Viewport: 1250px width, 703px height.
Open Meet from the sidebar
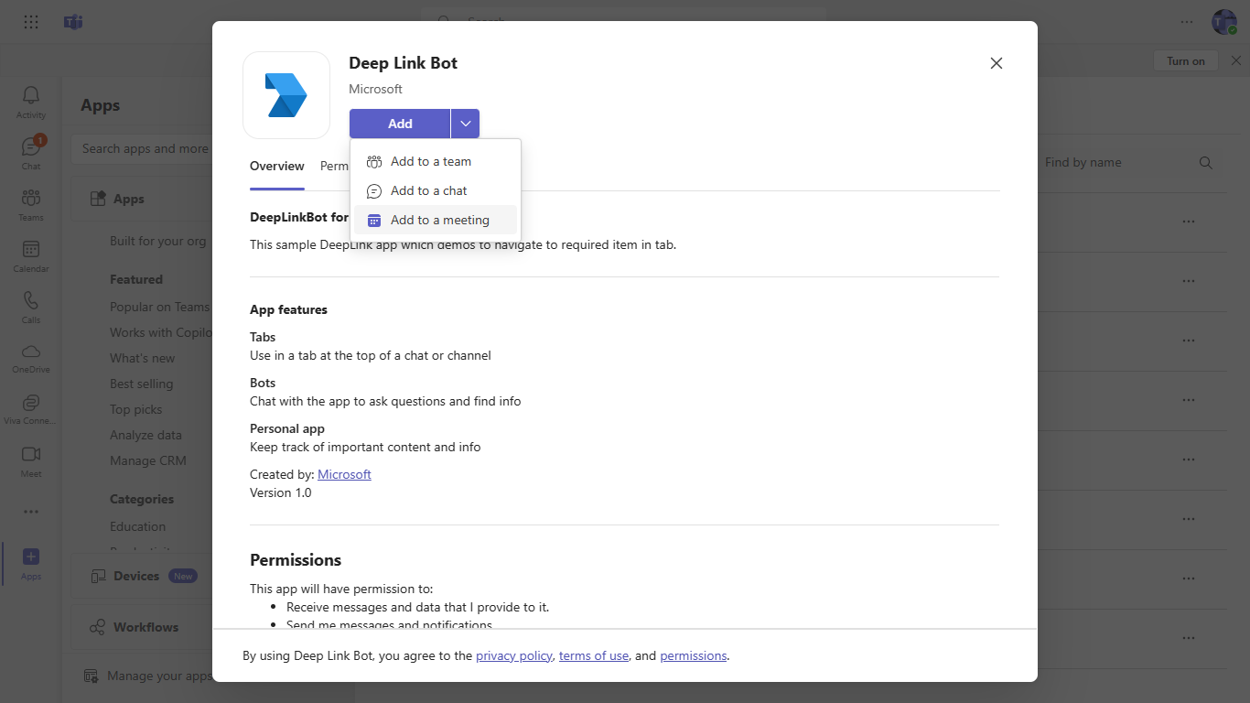coord(31,460)
